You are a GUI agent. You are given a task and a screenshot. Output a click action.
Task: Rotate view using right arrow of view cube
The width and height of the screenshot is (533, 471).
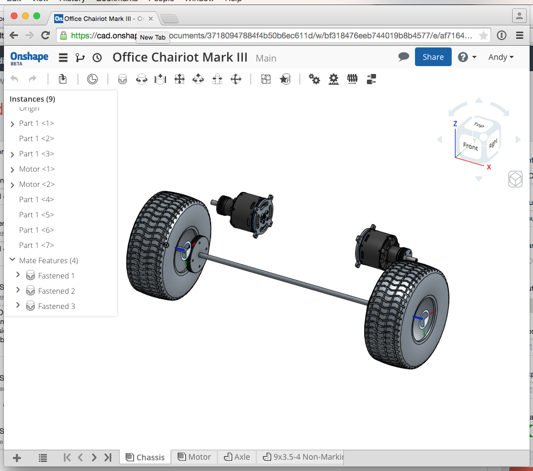[518, 139]
